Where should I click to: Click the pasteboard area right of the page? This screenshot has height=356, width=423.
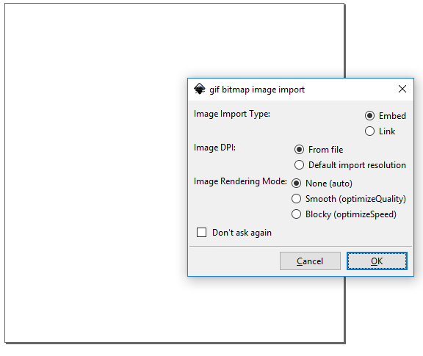(383, 40)
